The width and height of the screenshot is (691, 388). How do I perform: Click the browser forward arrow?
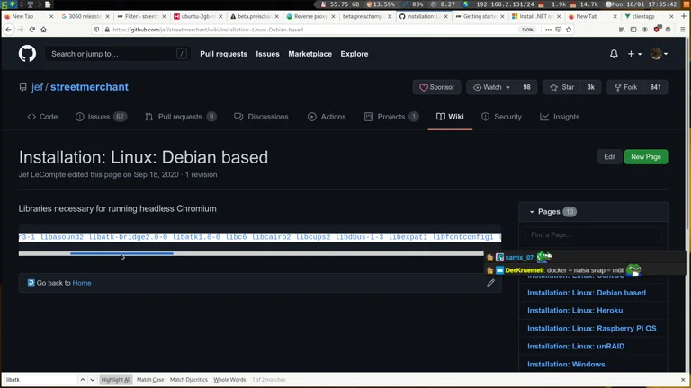[x=21, y=30]
